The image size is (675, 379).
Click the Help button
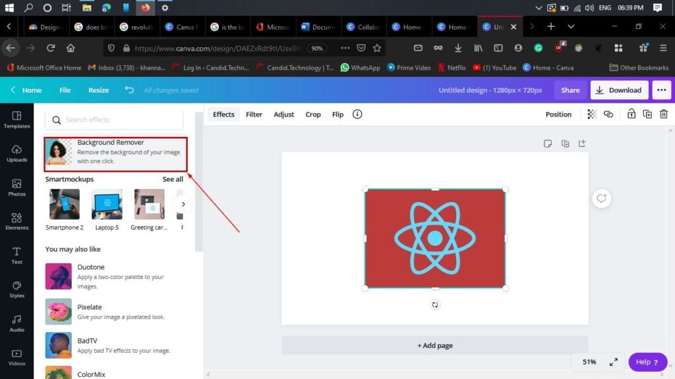647,362
